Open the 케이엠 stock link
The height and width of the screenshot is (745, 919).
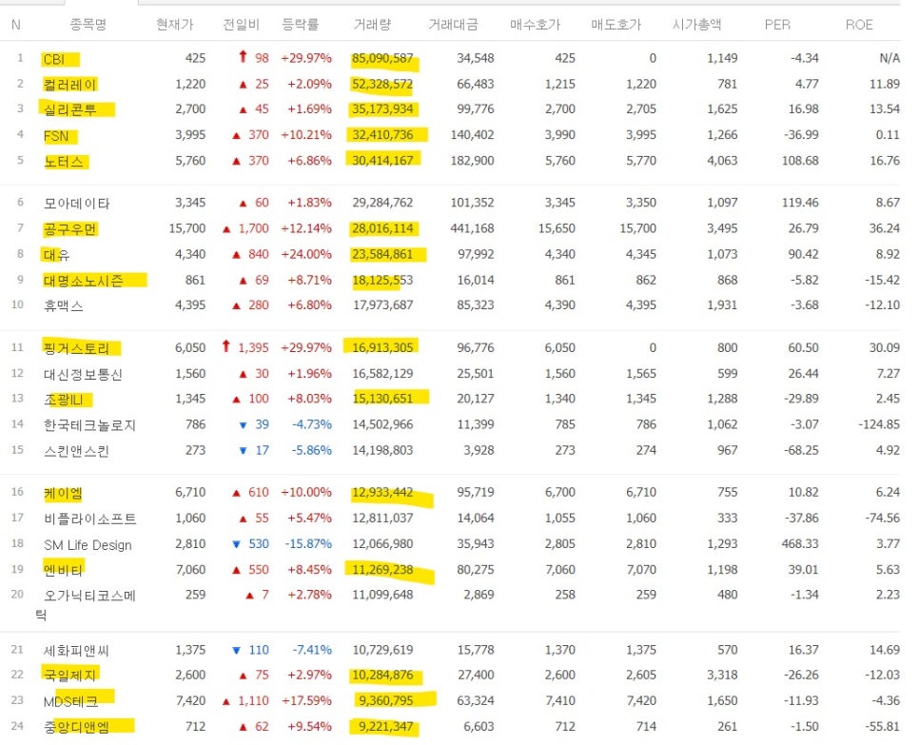tap(63, 494)
